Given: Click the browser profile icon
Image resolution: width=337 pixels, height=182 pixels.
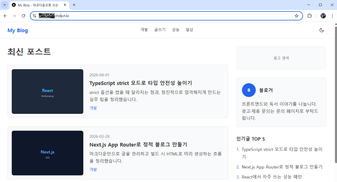Looking at the screenshot, I should coord(323,16).
